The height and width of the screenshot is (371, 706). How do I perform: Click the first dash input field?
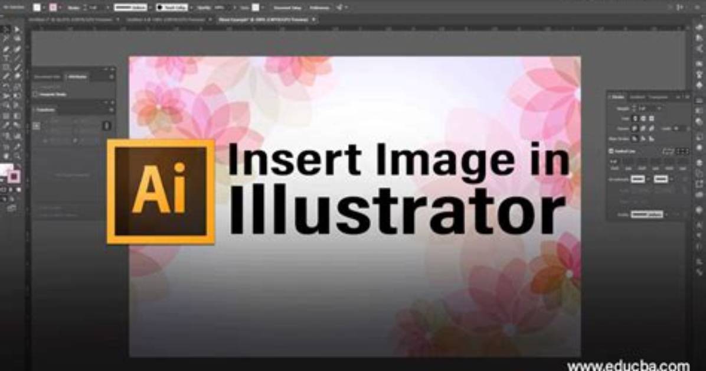pyautogui.click(x=614, y=162)
